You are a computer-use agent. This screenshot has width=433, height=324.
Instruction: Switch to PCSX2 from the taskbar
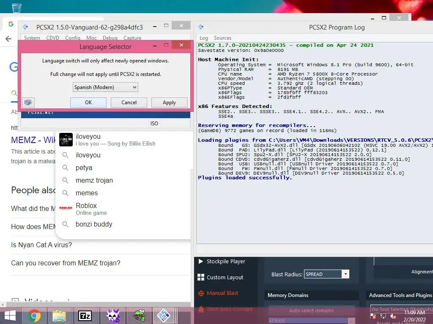click(164, 316)
